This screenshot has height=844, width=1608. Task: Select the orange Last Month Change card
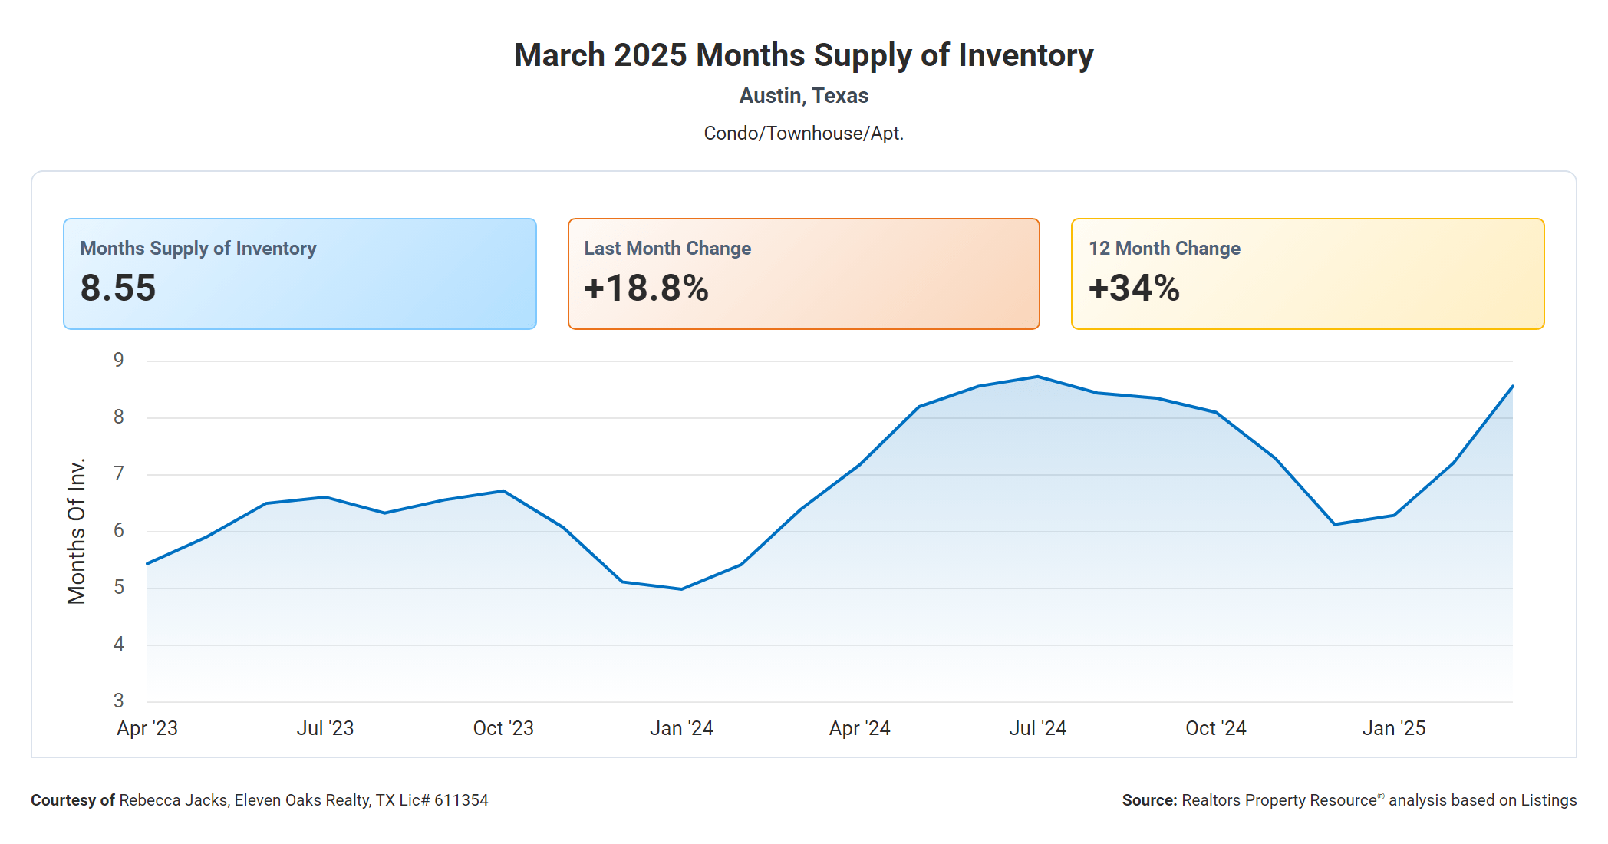click(x=803, y=274)
